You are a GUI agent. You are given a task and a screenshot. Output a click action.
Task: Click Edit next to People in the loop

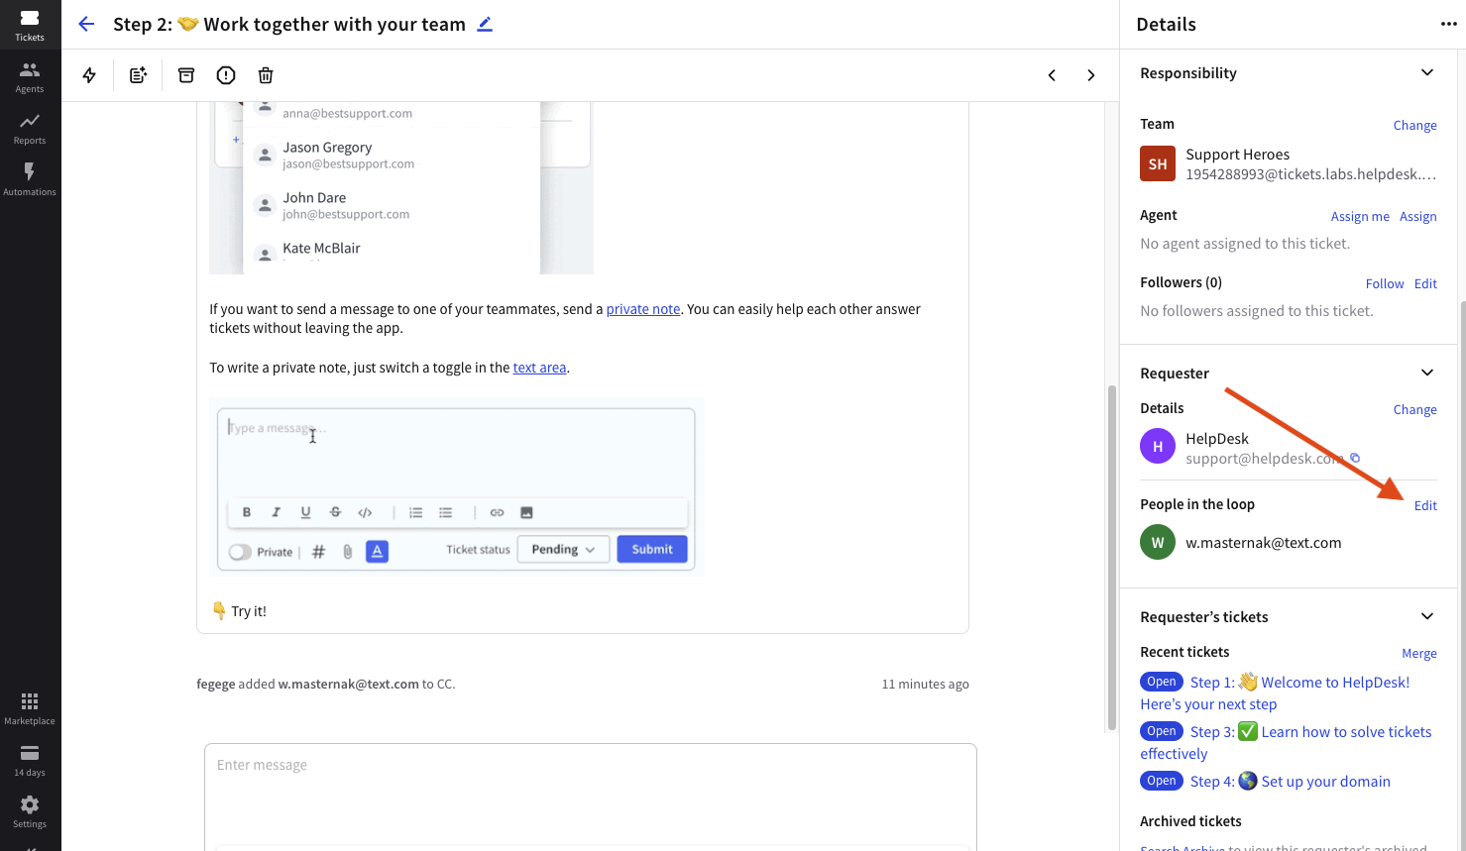point(1424,505)
